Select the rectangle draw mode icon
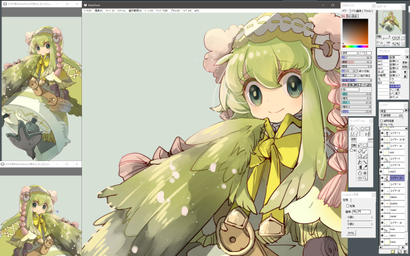Viewport: 410px width, 256px height. [368, 128]
